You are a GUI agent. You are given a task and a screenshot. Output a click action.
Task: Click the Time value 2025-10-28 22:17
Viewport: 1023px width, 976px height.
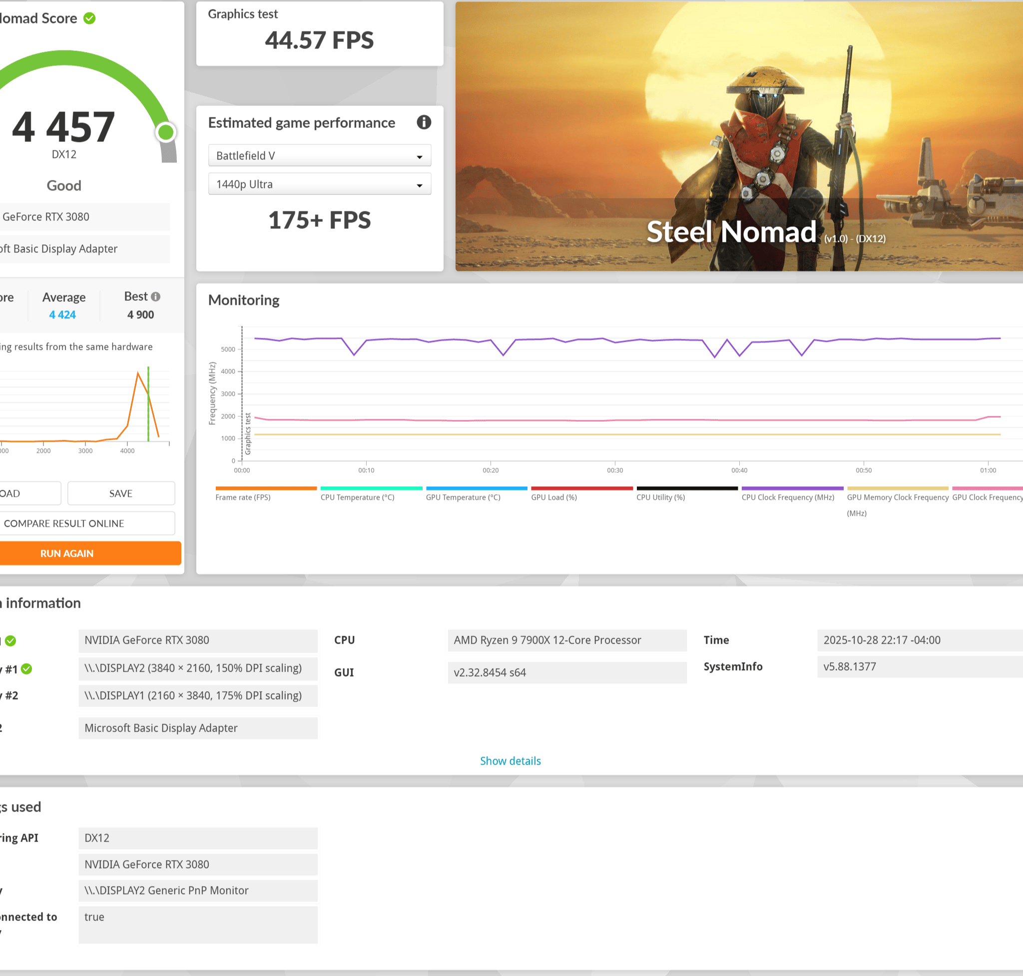point(920,641)
